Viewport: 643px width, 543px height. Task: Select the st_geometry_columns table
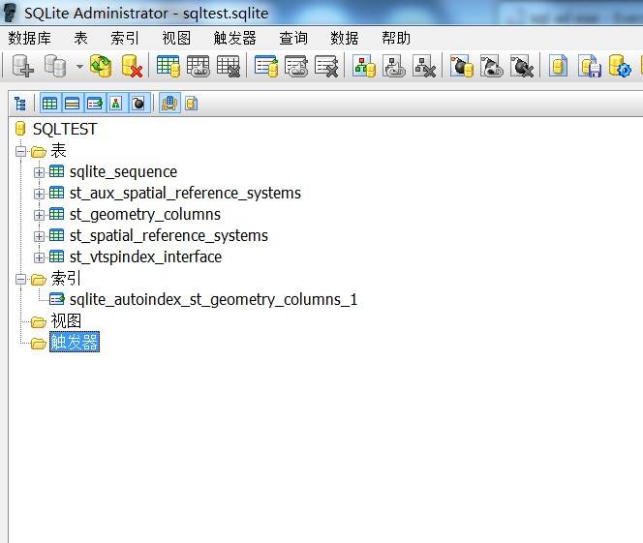(145, 215)
